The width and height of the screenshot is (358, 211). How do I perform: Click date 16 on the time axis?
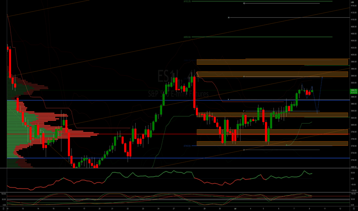pyautogui.click(x=69, y=208)
